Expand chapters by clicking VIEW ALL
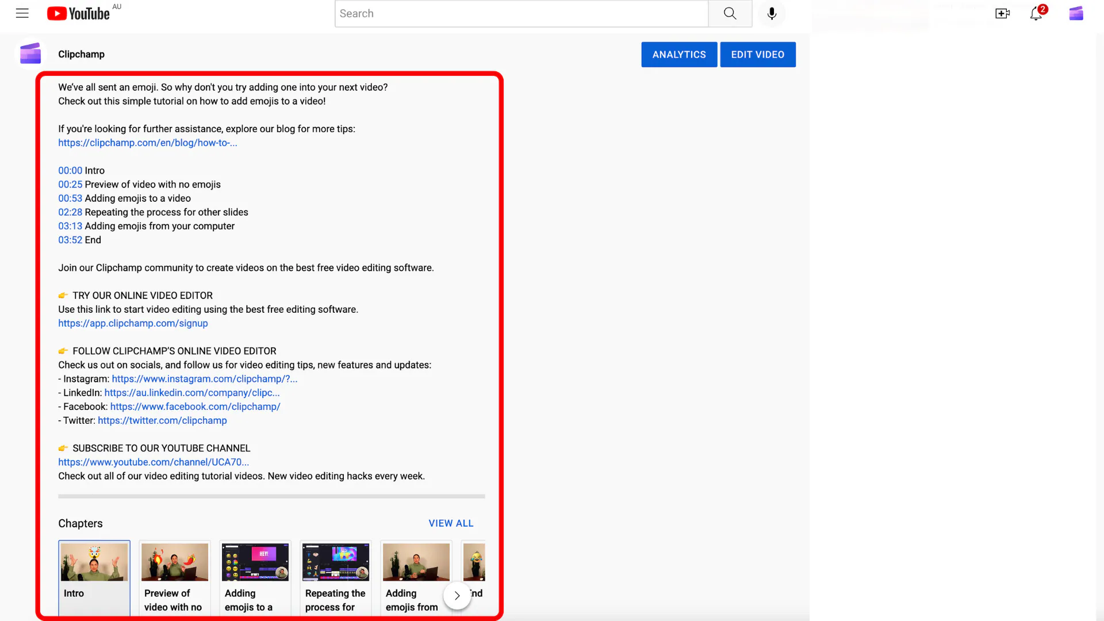The height and width of the screenshot is (621, 1104). [x=451, y=523]
